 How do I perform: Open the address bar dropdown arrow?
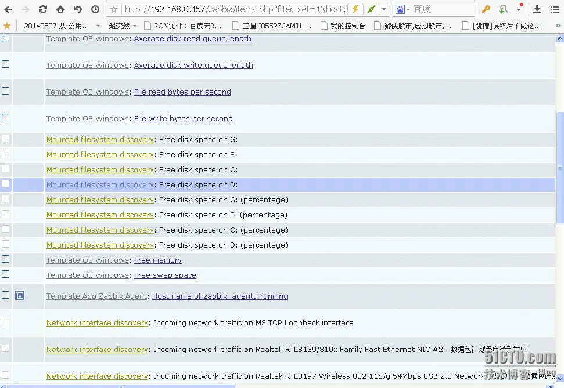(384, 9)
